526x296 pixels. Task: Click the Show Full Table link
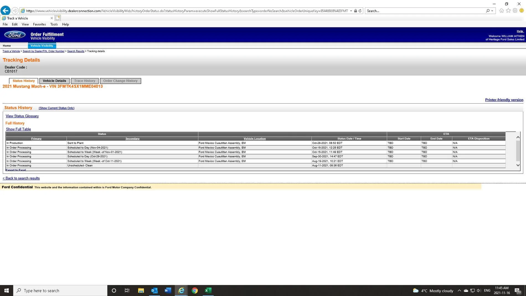coord(18,129)
